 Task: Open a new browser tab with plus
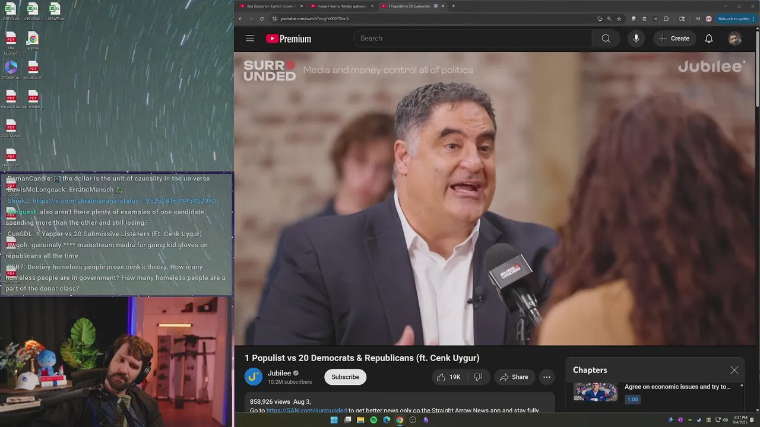click(454, 6)
